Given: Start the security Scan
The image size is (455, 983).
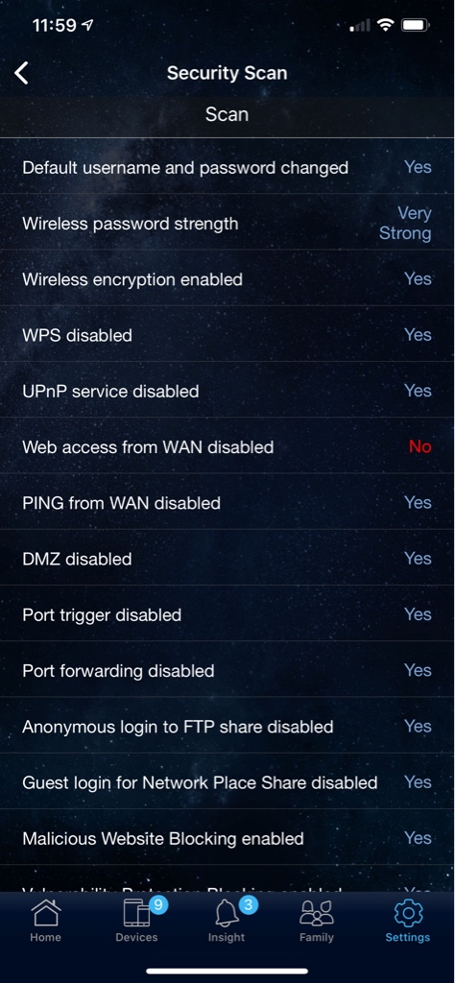Looking at the screenshot, I should pos(227,115).
